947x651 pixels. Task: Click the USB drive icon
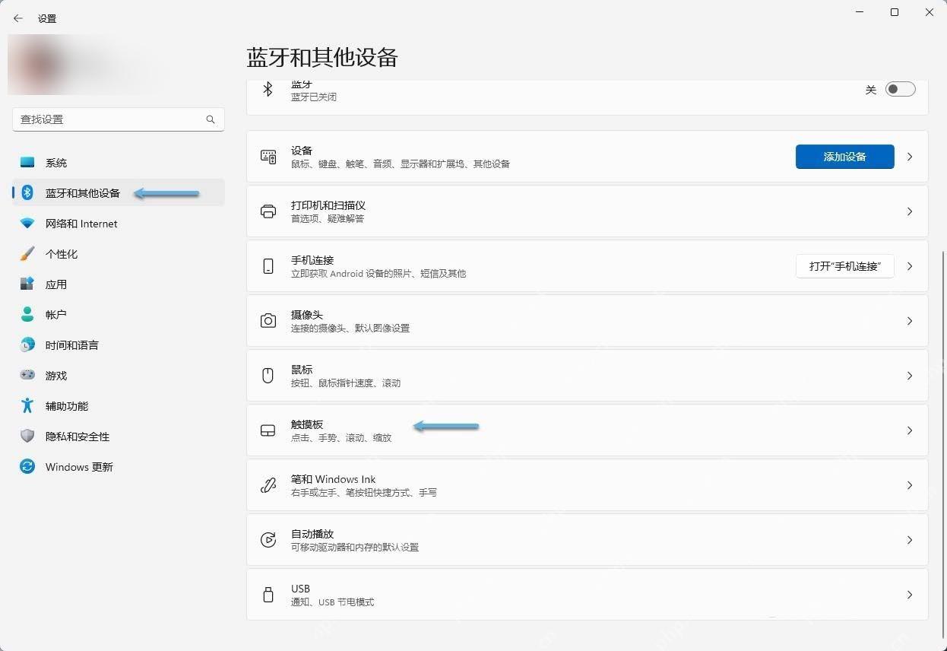(268, 595)
